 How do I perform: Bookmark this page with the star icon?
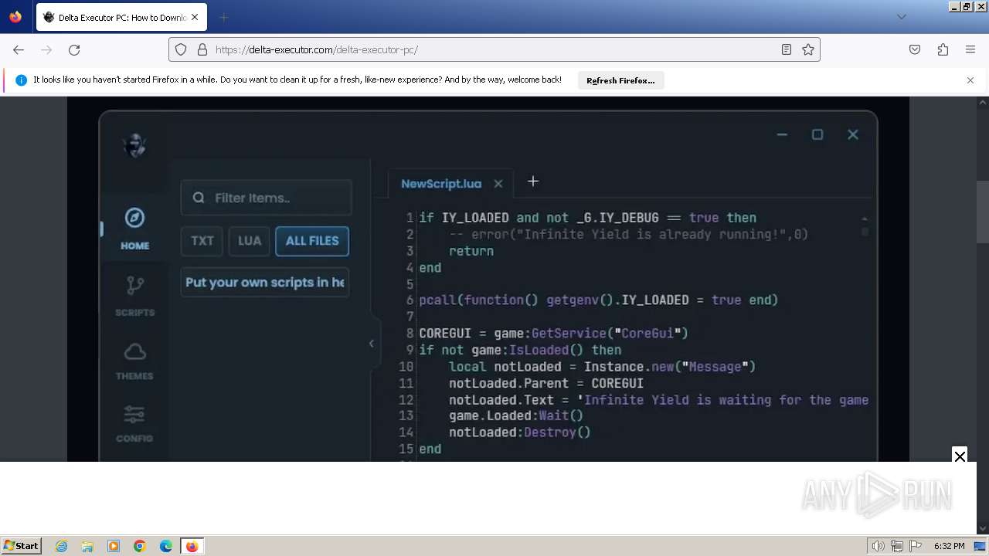(808, 49)
